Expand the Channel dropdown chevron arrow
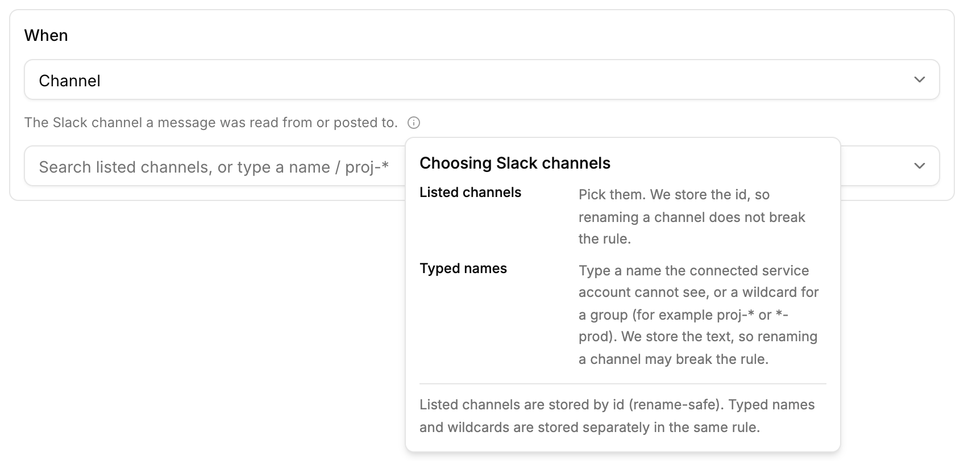 coord(919,80)
